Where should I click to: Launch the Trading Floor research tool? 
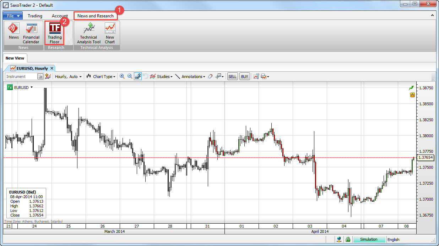[x=55, y=33]
